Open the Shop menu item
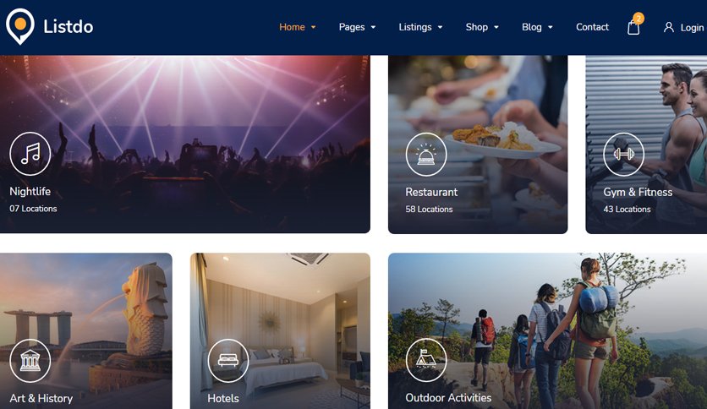Image resolution: width=707 pixels, height=409 pixels. [477, 27]
